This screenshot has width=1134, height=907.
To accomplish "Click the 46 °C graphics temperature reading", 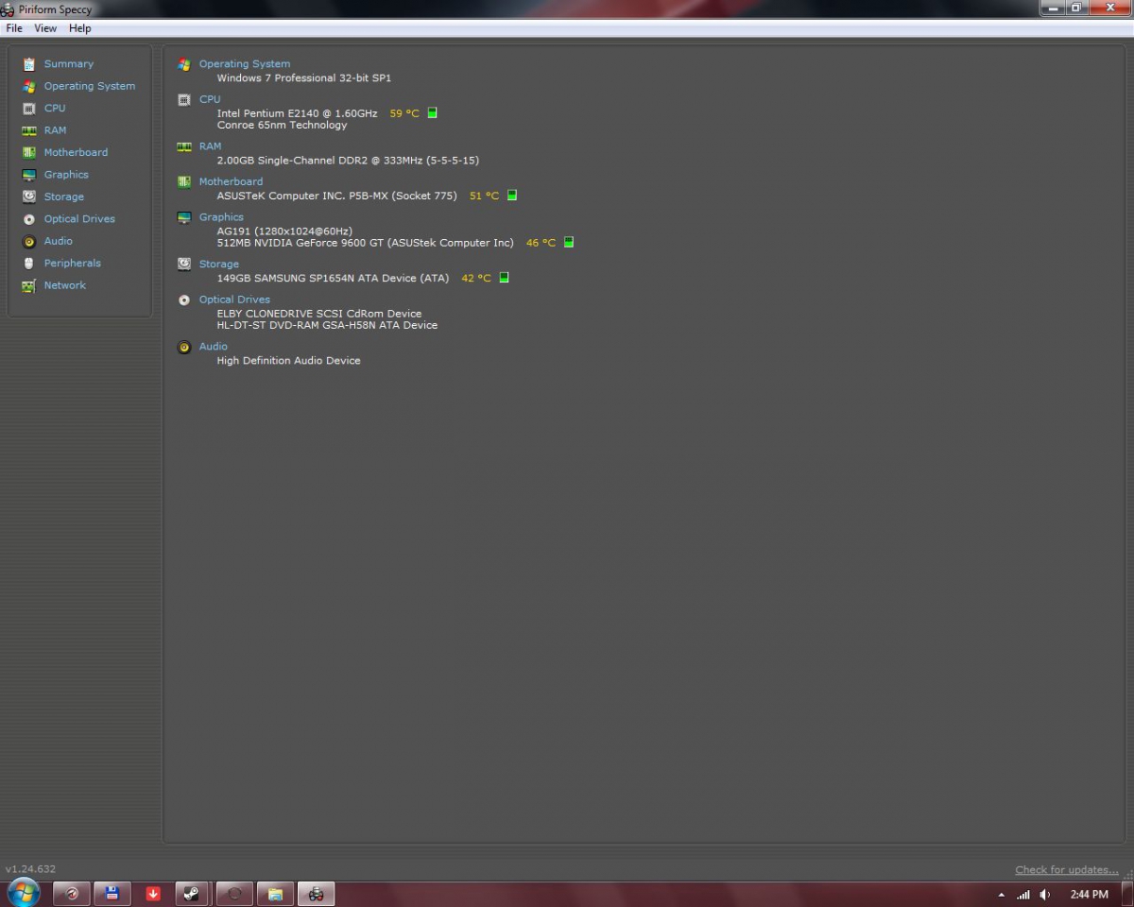I will [541, 243].
